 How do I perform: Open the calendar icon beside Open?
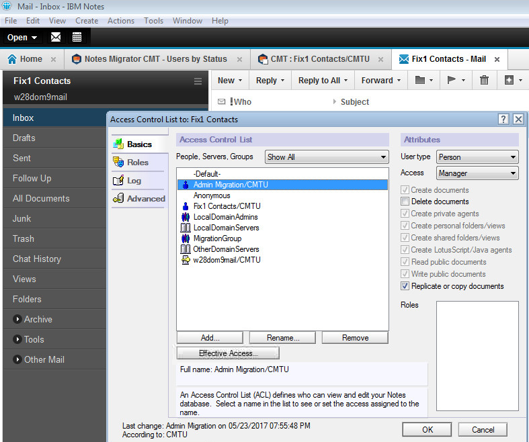point(77,37)
